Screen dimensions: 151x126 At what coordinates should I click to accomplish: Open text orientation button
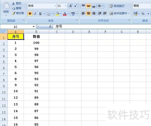pos(100,6)
